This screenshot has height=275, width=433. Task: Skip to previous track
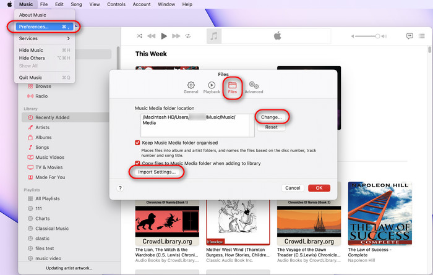152,36
